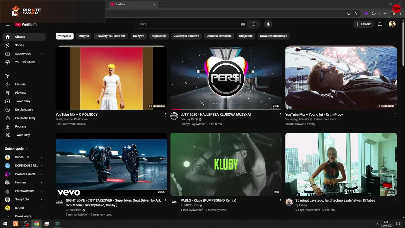Click the magnifier search button

(x=254, y=24)
